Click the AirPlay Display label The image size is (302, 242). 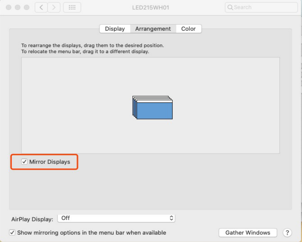(32, 219)
